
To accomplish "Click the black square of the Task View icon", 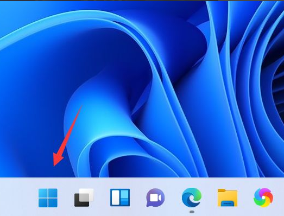I will pos(81,200).
